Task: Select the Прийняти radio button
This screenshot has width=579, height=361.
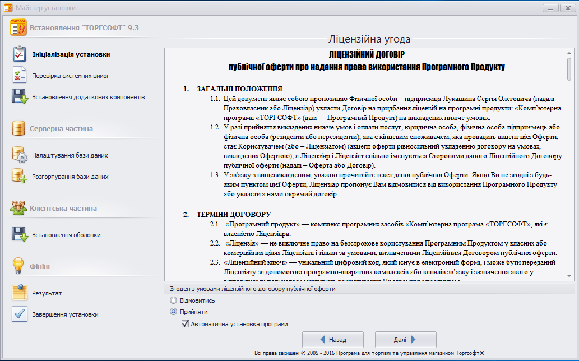Action: pyautogui.click(x=173, y=312)
